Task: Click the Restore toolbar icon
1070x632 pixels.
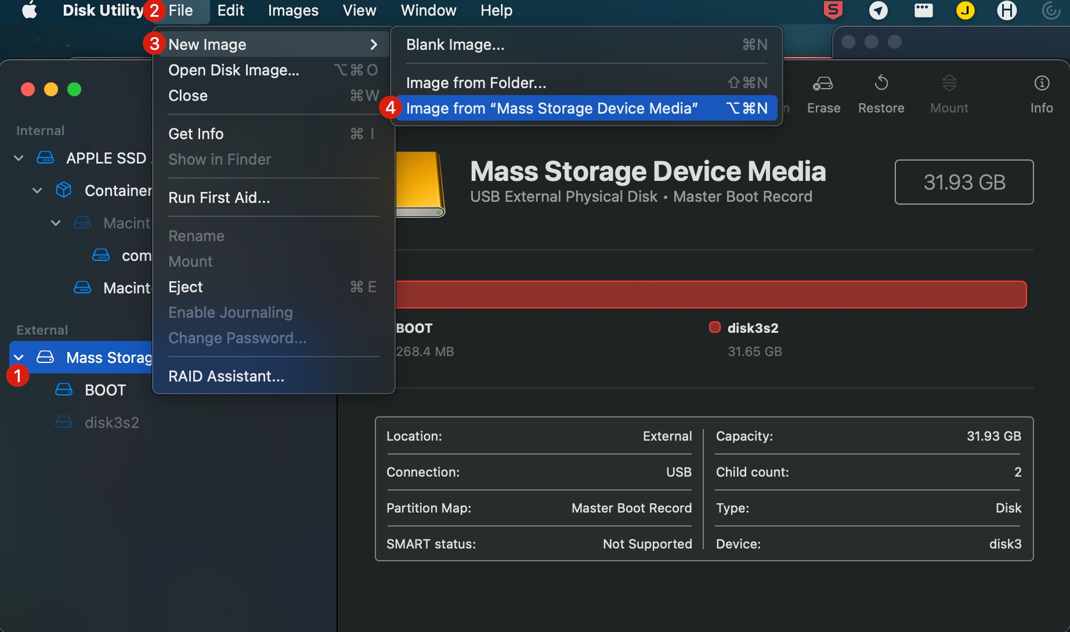Action: (881, 83)
